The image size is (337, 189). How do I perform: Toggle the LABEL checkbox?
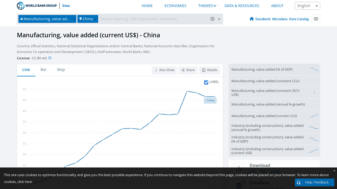[206, 82]
